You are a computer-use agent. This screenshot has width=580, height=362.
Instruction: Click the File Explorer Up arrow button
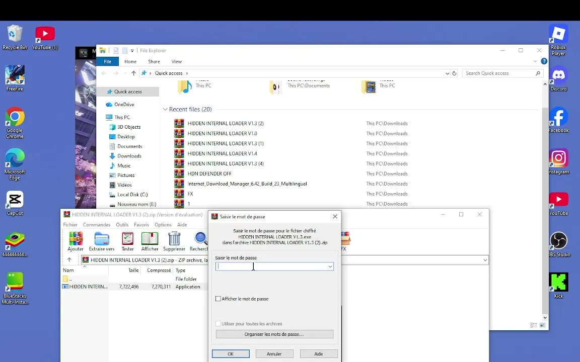tap(133, 73)
